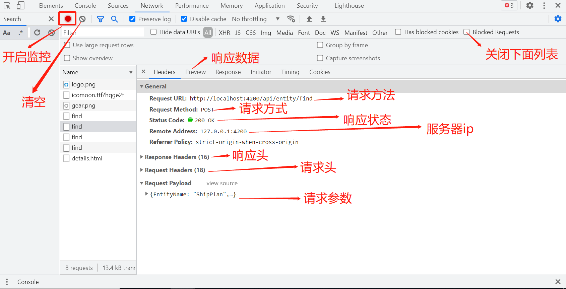The height and width of the screenshot is (289, 566).
Task: Toggle the network filter funnel icon
Action: coord(100,19)
